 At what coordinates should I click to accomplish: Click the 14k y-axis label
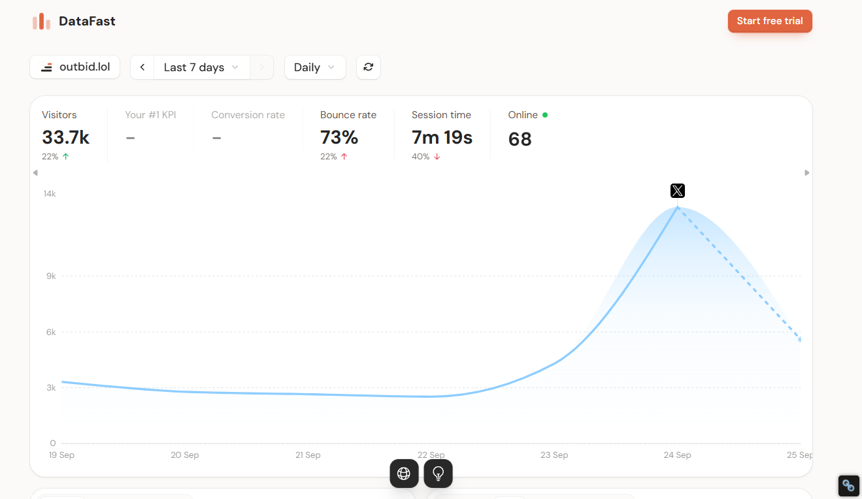50,194
